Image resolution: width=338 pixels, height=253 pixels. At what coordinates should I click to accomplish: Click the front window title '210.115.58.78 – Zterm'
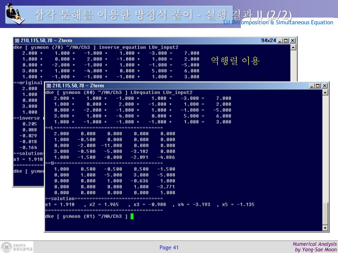[x=78, y=86]
